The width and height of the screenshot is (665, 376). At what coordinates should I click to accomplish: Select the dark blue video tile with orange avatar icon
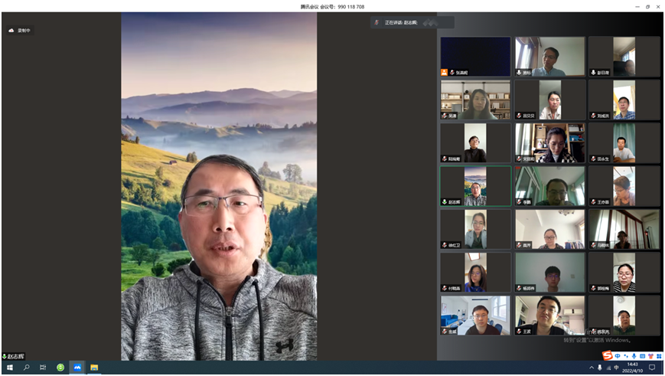point(475,57)
